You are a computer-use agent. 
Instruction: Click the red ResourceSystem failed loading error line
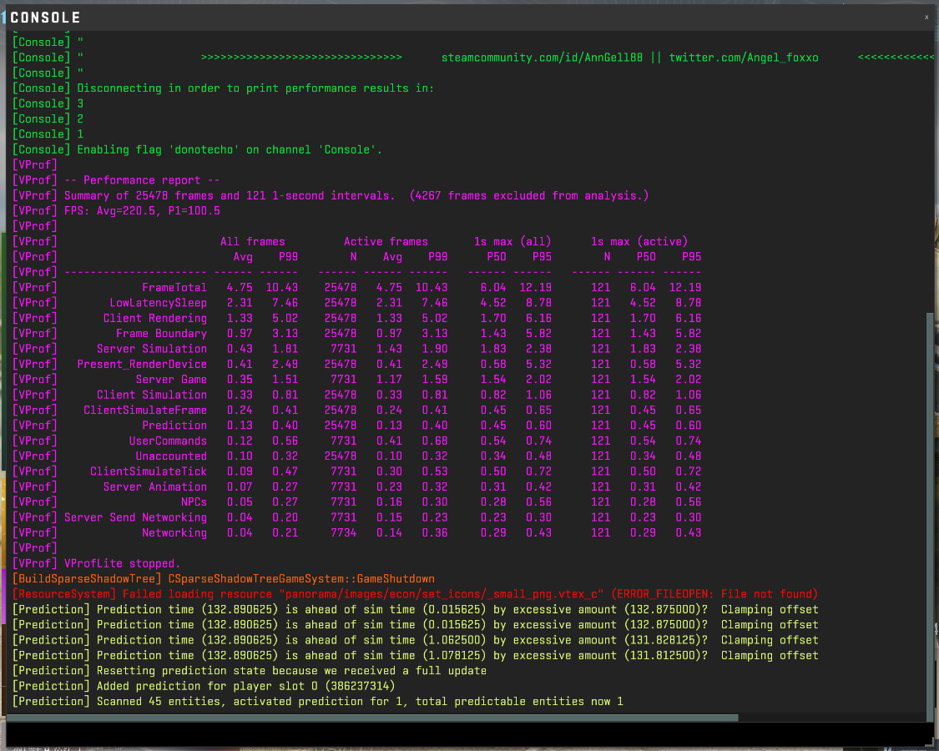coord(415,594)
